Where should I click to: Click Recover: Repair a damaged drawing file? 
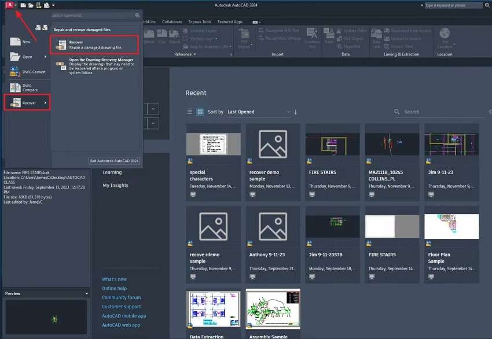[x=94, y=45]
